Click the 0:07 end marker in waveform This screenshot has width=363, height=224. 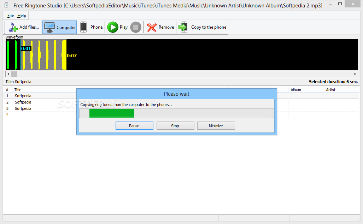tap(71, 55)
